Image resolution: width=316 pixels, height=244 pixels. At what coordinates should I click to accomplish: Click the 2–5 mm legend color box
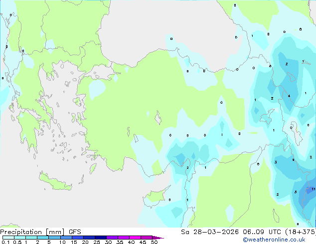click(43, 238)
